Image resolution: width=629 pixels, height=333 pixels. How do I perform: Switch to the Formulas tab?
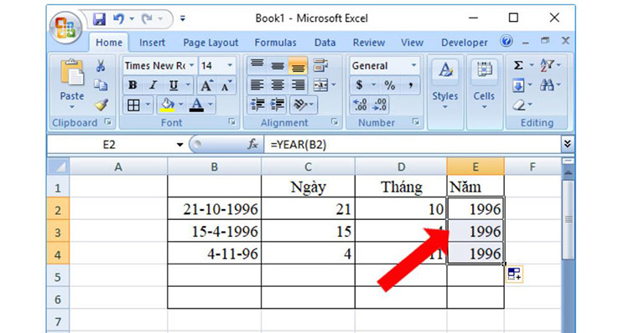click(x=275, y=43)
